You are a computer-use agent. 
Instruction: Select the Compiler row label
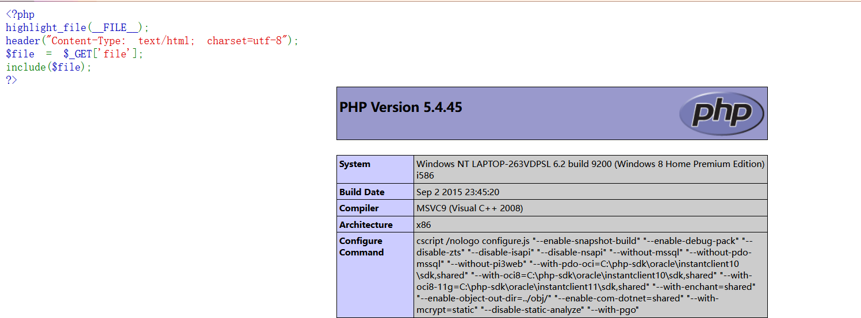(x=359, y=208)
